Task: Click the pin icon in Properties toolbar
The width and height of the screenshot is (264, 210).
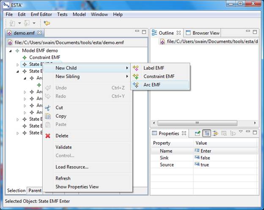Action: pos(197,134)
